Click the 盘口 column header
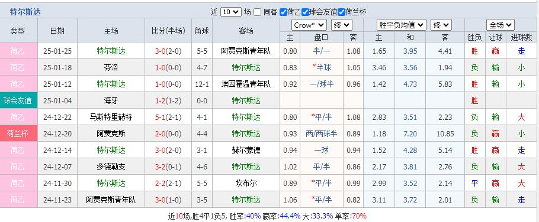Image resolution: width=539 pixels, height=222 pixels. click(322, 37)
